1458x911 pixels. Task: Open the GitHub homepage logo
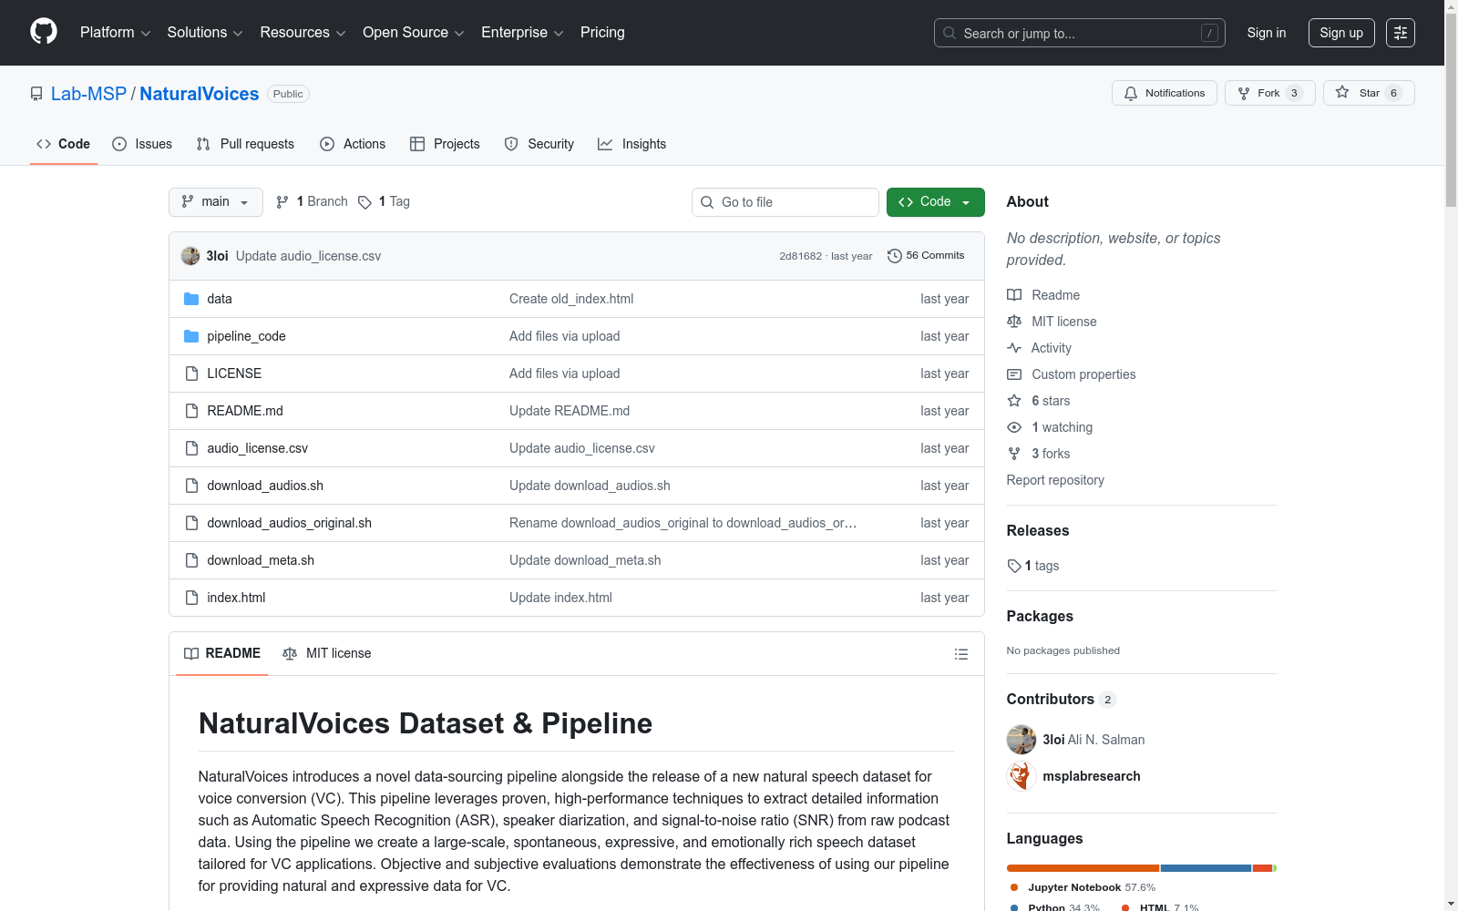click(x=44, y=32)
